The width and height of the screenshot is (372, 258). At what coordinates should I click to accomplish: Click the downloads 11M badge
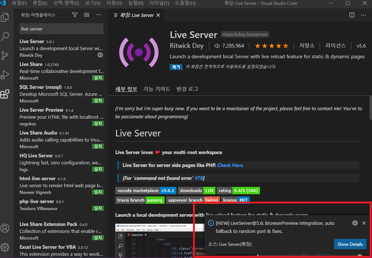tap(197, 191)
